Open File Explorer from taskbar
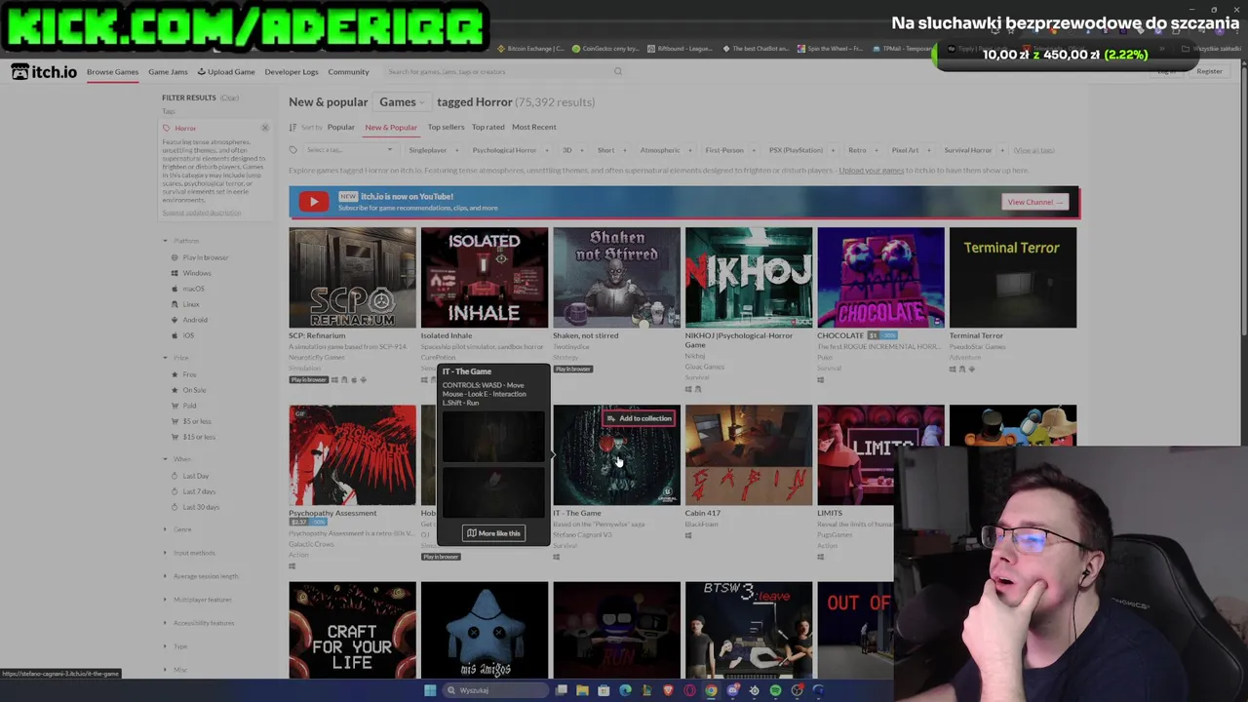This screenshot has width=1248, height=702. (x=582, y=690)
